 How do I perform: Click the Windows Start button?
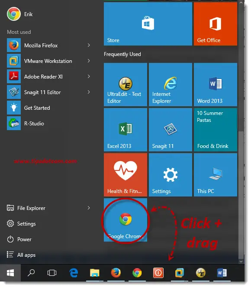click(10, 273)
